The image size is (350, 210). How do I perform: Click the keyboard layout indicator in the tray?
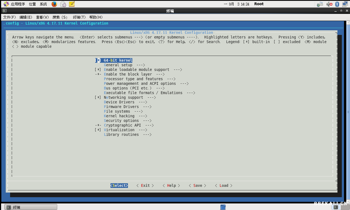[319, 4]
